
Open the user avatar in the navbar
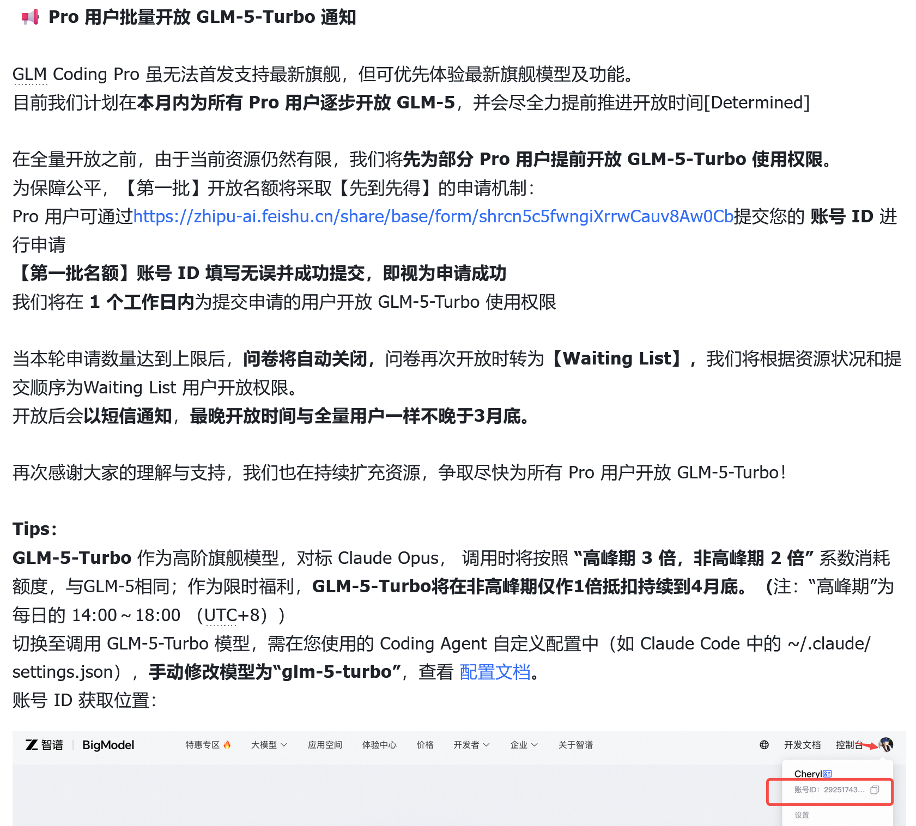pyautogui.click(x=886, y=744)
